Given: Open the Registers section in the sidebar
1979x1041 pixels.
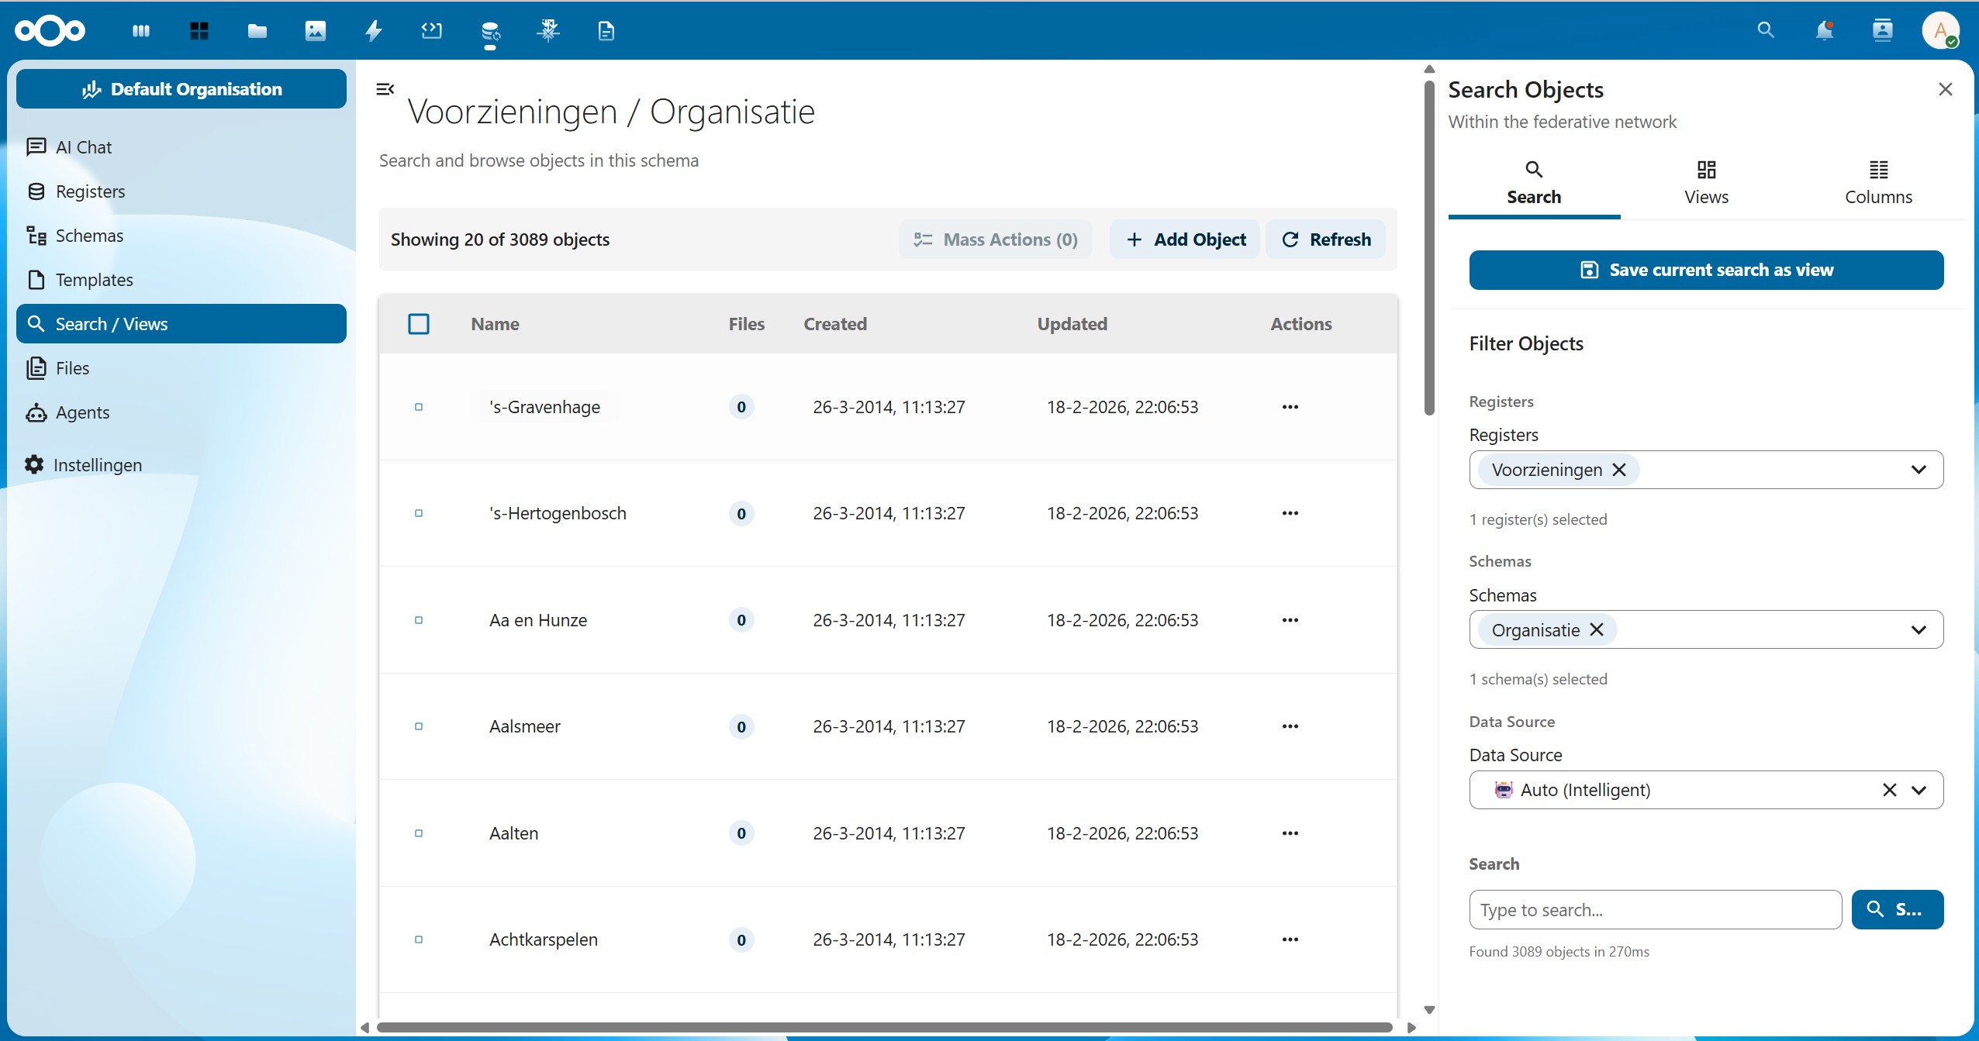Looking at the screenshot, I should point(90,191).
